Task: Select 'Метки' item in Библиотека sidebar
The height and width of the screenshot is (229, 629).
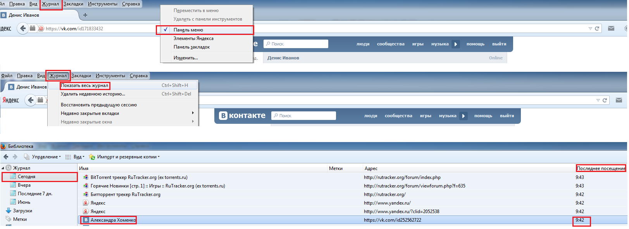Action: point(20,219)
